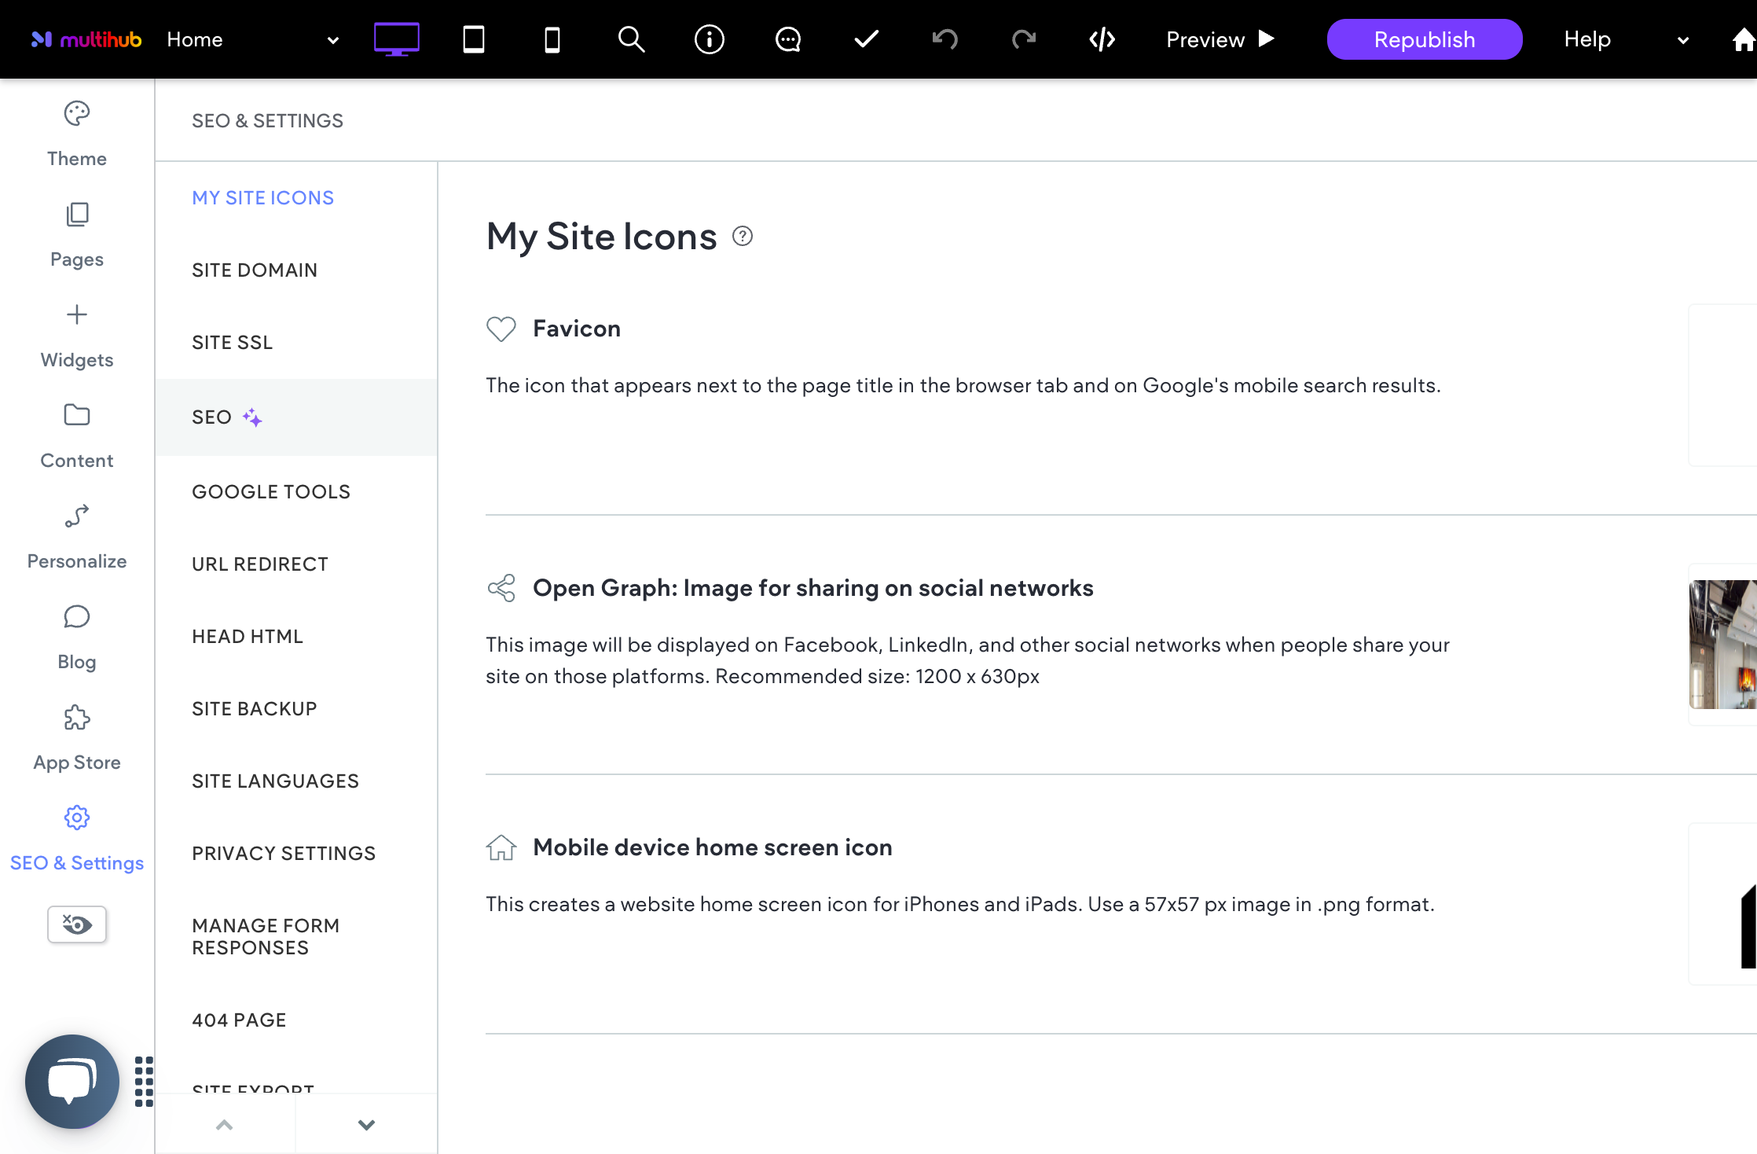The height and width of the screenshot is (1154, 1757).
Task: Open Privacy Settings
Action: click(x=296, y=854)
